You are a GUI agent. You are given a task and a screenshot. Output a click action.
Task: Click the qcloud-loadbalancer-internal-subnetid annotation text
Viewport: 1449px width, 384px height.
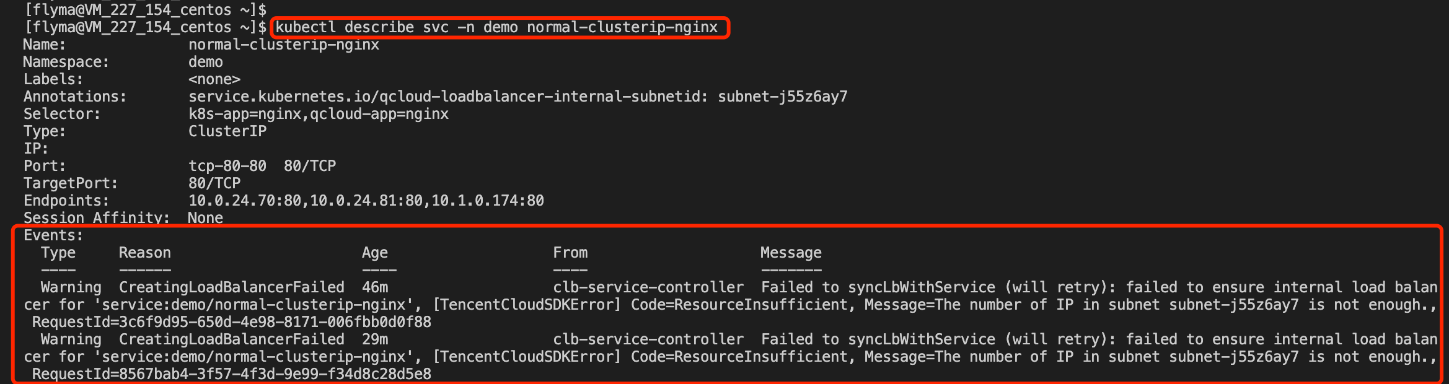pos(517,97)
